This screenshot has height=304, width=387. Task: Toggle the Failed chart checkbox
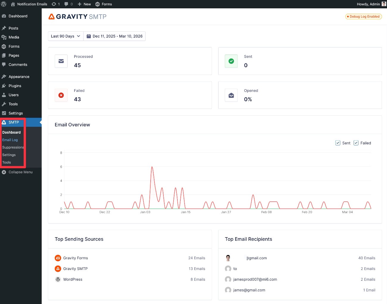click(356, 143)
